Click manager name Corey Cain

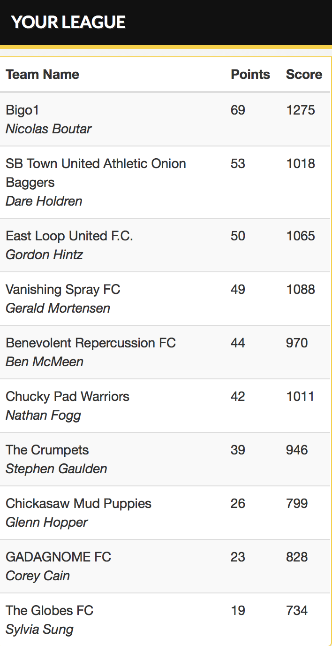point(38,576)
